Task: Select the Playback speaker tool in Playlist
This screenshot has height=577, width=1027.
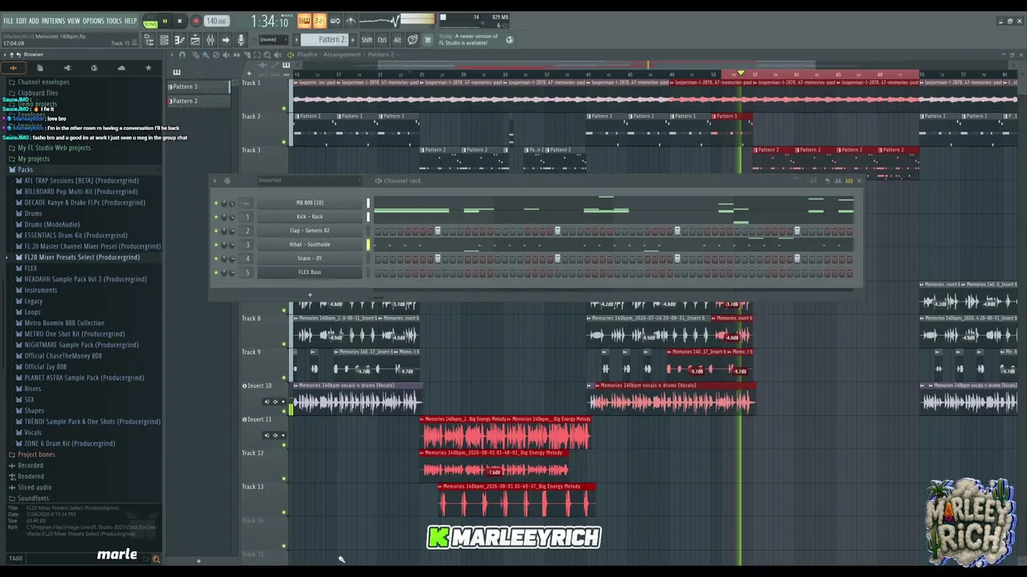Action: (278, 54)
